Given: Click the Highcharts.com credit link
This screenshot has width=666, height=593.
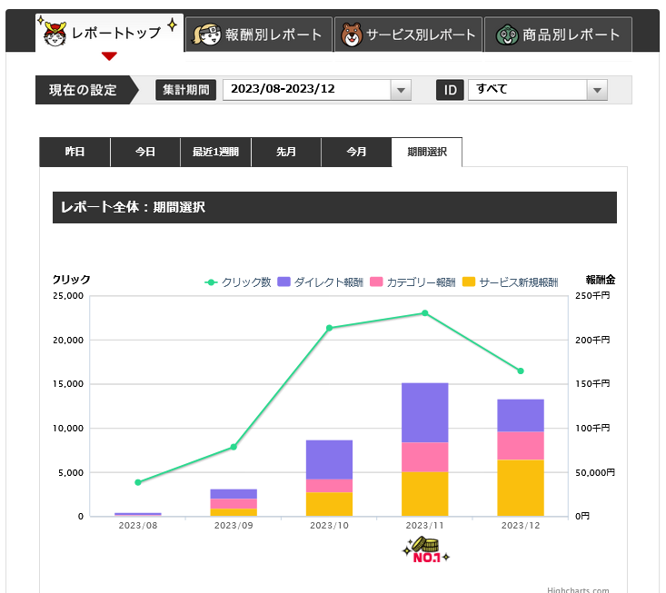Looking at the screenshot, I should [578, 589].
